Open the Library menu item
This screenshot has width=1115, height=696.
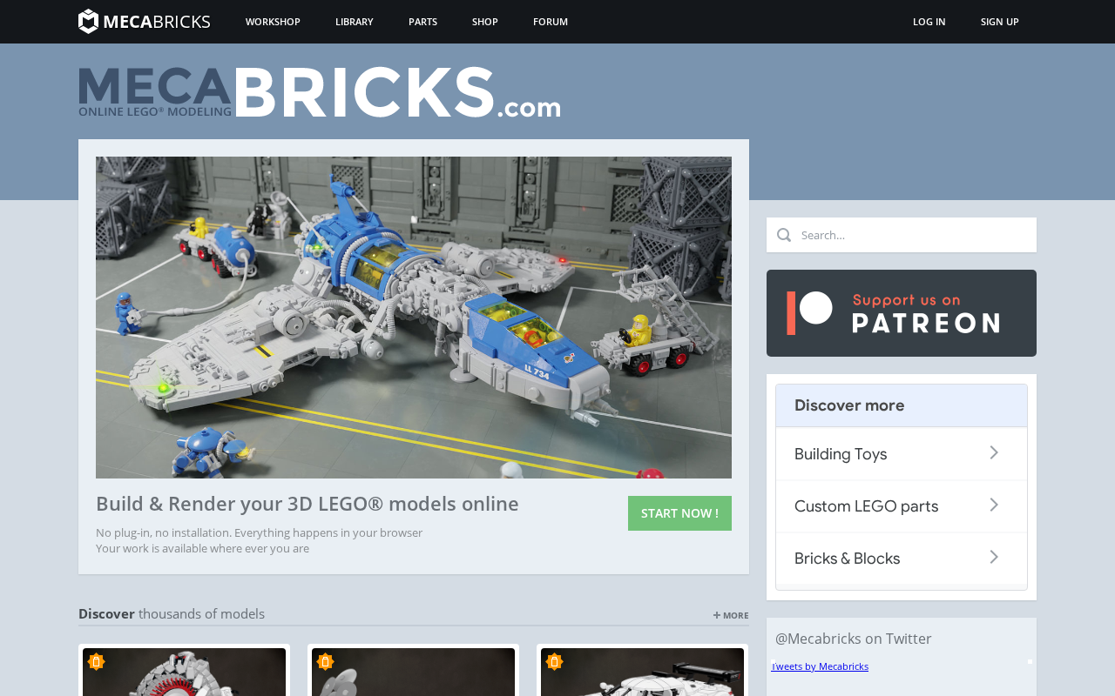point(355,22)
